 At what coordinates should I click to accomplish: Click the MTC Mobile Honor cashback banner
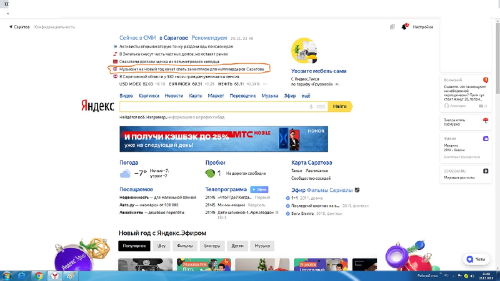[x=223, y=139]
